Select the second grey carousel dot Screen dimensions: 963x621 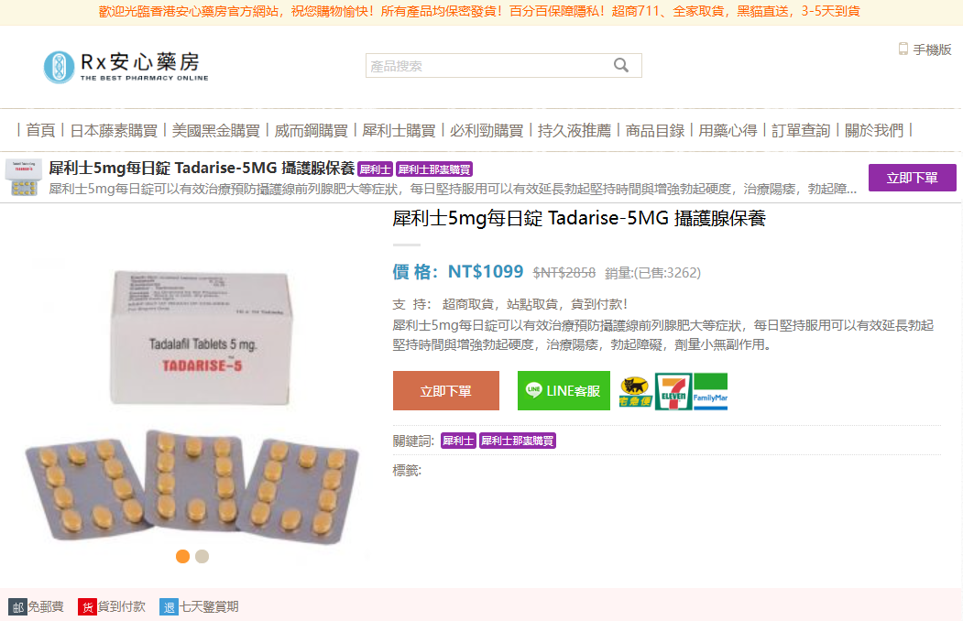coord(202,557)
